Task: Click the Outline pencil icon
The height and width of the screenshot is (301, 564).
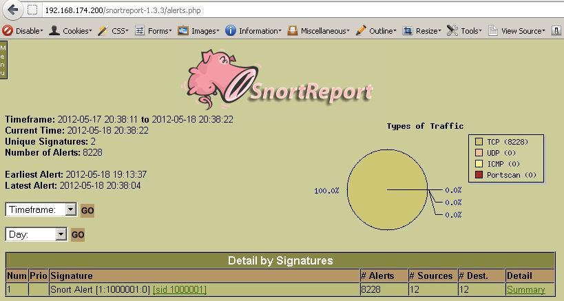Action: [x=361, y=30]
